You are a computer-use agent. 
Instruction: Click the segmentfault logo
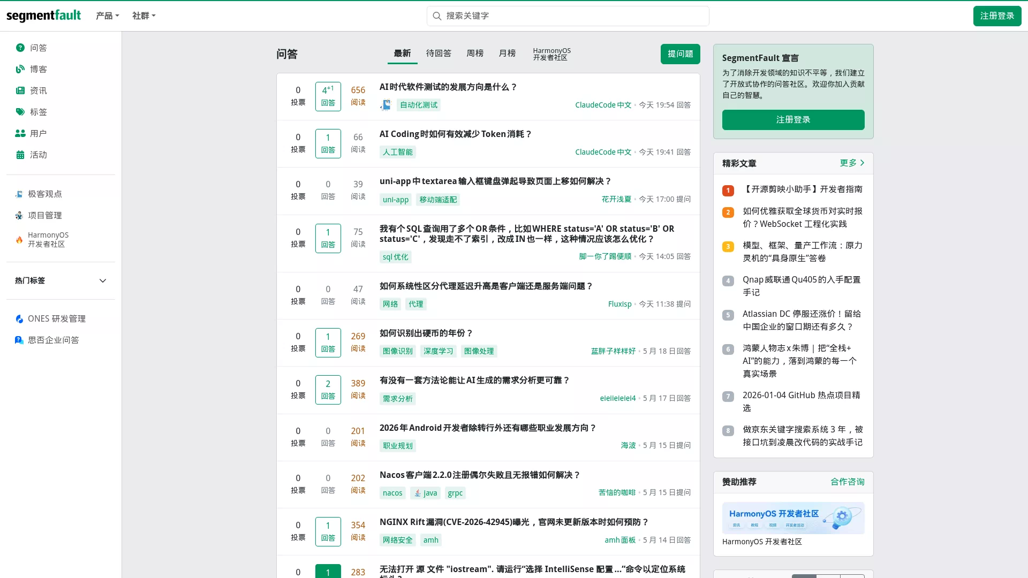[x=43, y=16]
